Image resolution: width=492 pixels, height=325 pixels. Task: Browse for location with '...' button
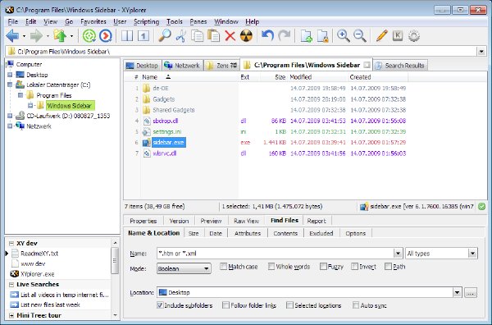(471, 293)
